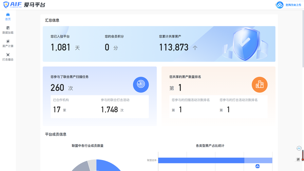
Task: Click the 您参与的打击活动次数排名 label
Action: (239, 100)
